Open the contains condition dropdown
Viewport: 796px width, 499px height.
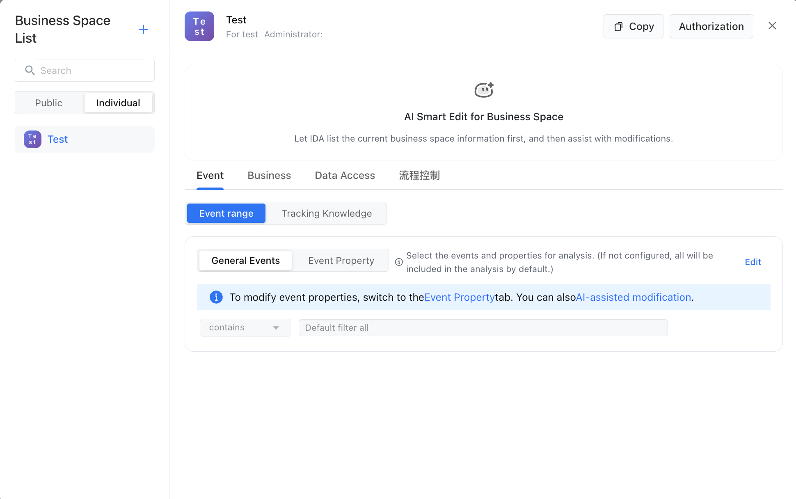coord(245,327)
